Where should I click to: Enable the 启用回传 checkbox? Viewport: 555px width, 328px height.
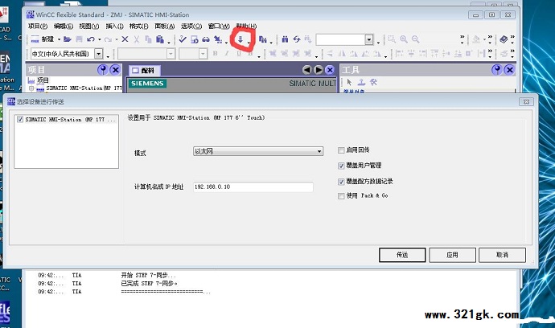coord(342,150)
